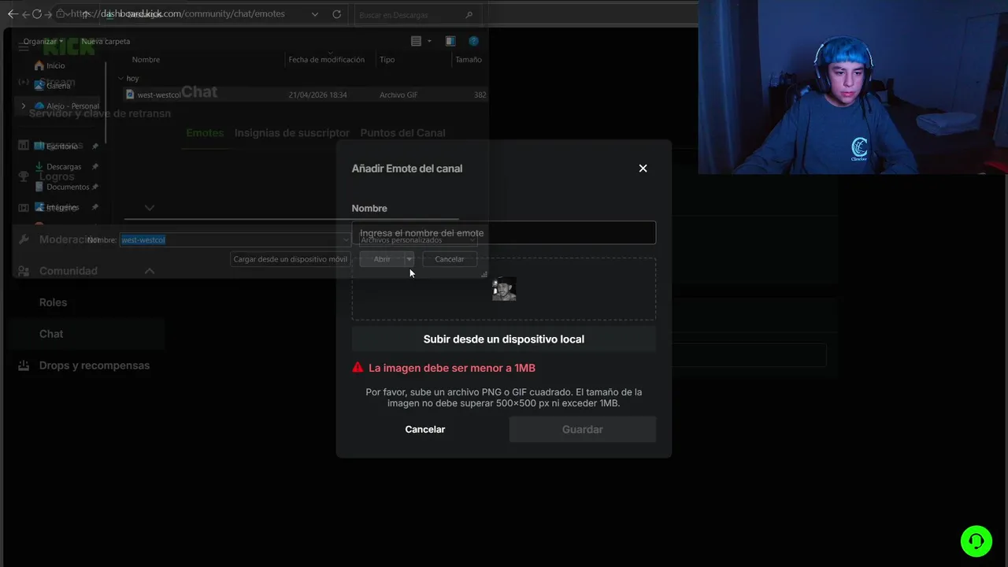Click Cargar desde un dispositivo móvil

click(x=291, y=259)
